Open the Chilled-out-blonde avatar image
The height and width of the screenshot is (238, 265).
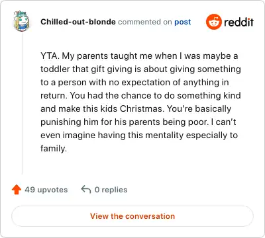21,21
